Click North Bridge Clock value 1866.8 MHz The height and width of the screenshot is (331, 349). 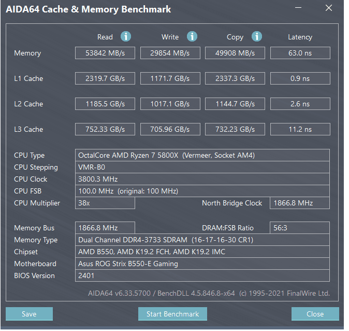click(x=300, y=203)
